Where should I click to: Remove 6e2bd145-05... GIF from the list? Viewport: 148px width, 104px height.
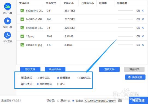[x=143, y=11]
